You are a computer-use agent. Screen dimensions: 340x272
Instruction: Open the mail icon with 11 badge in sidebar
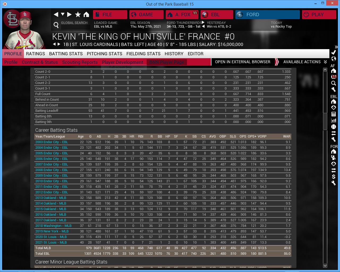(x=334, y=77)
